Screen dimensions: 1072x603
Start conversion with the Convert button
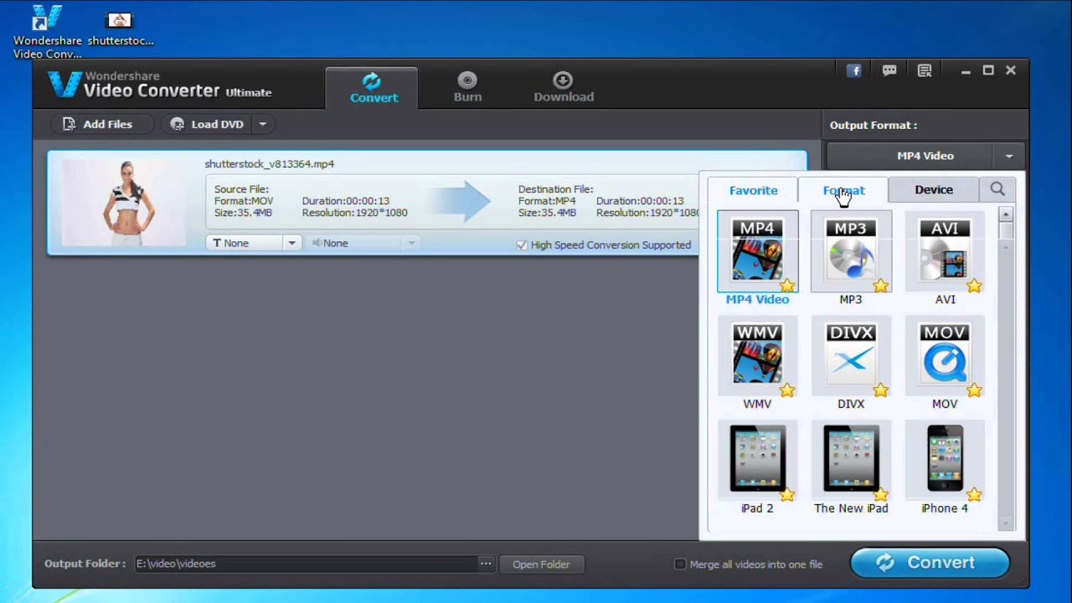coord(930,563)
